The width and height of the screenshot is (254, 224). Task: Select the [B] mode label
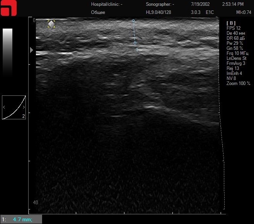(x=231, y=23)
